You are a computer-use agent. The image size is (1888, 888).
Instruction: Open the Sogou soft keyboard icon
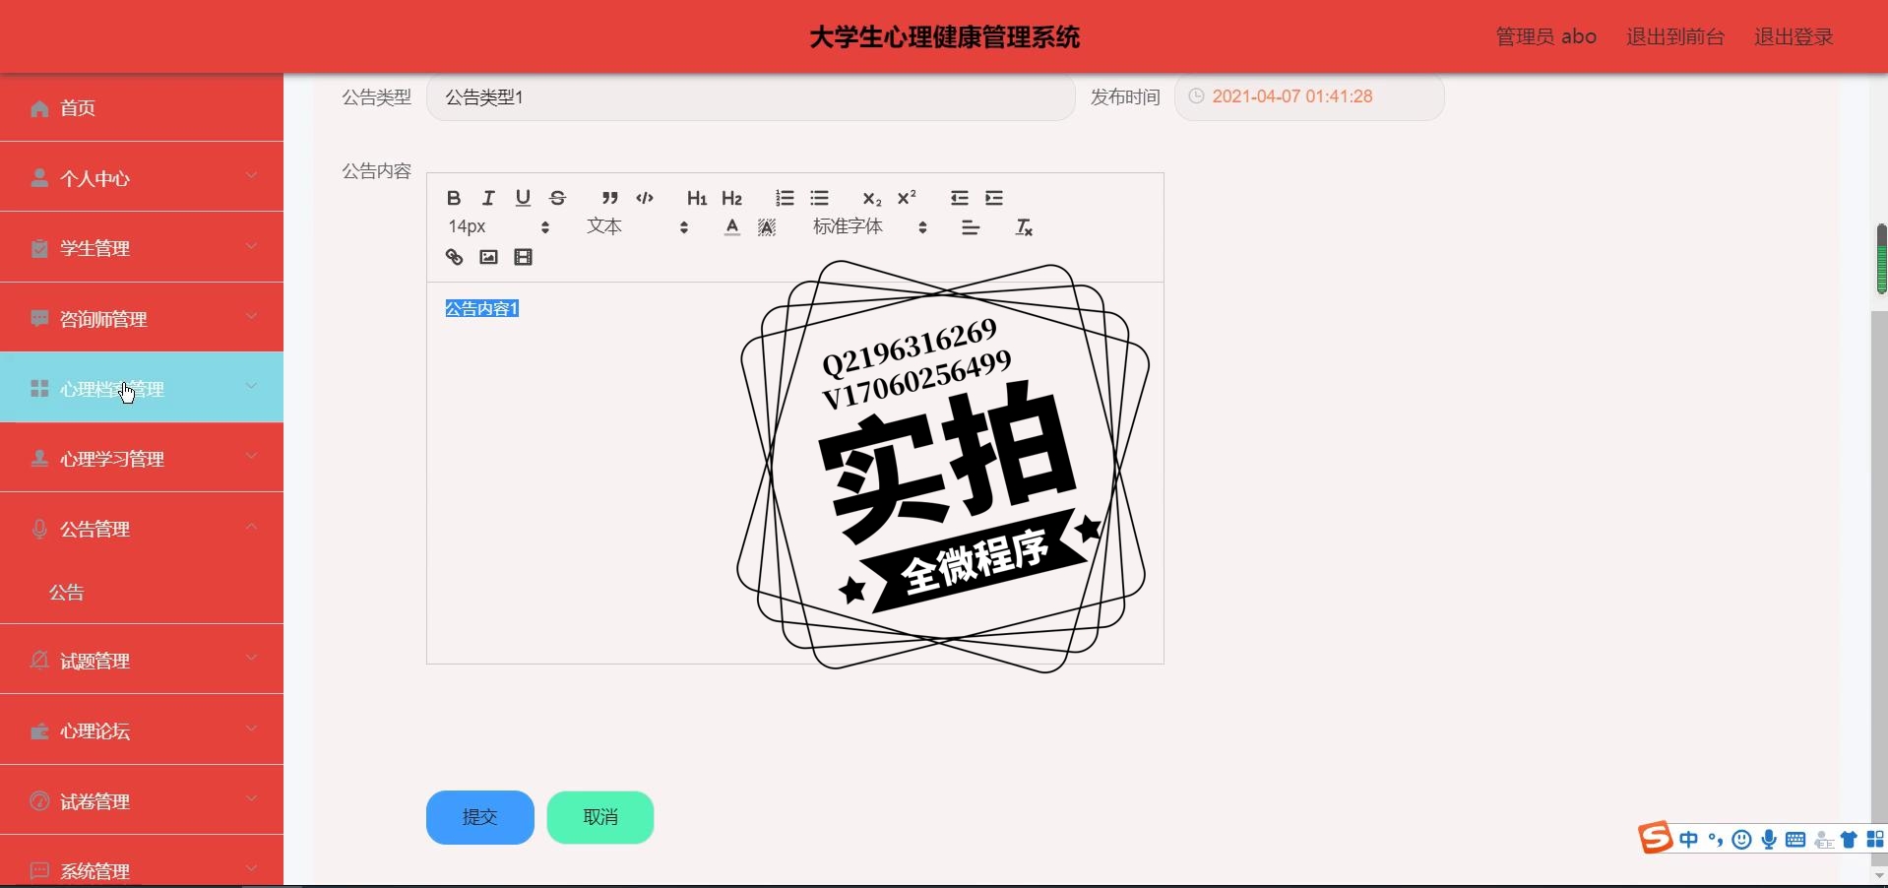1795,840
